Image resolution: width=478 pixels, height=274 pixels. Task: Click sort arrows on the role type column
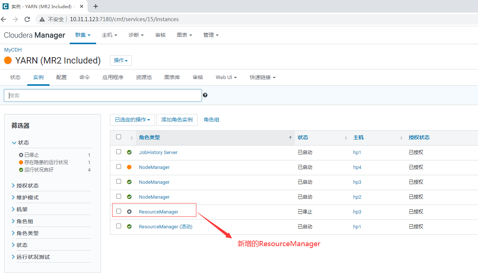[x=291, y=138]
